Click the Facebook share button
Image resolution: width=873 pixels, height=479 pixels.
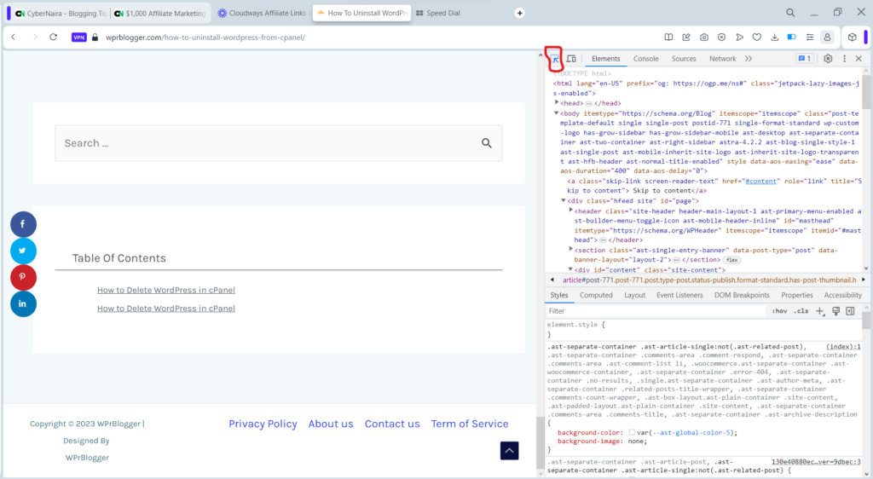click(23, 224)
